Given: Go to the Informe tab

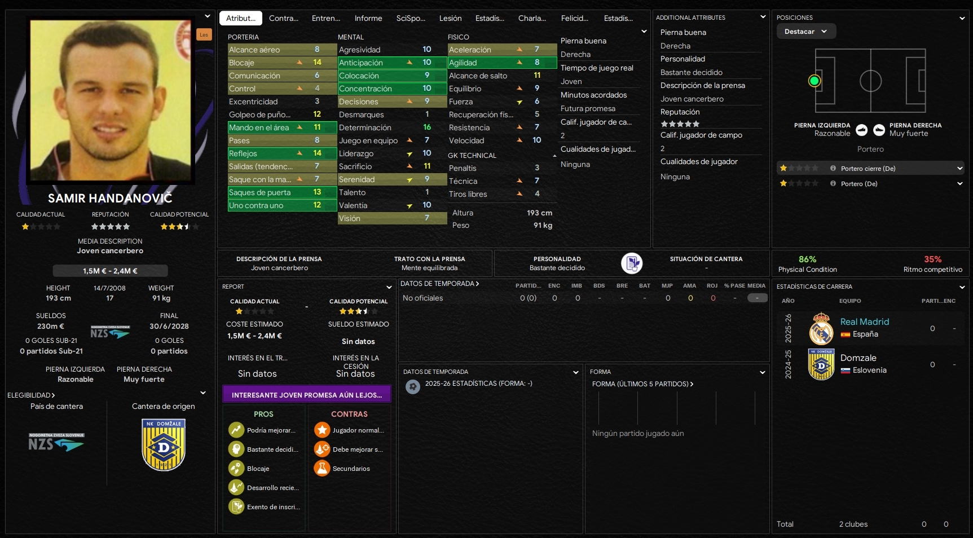Looking at the screenshot, I should pos(368,18).
